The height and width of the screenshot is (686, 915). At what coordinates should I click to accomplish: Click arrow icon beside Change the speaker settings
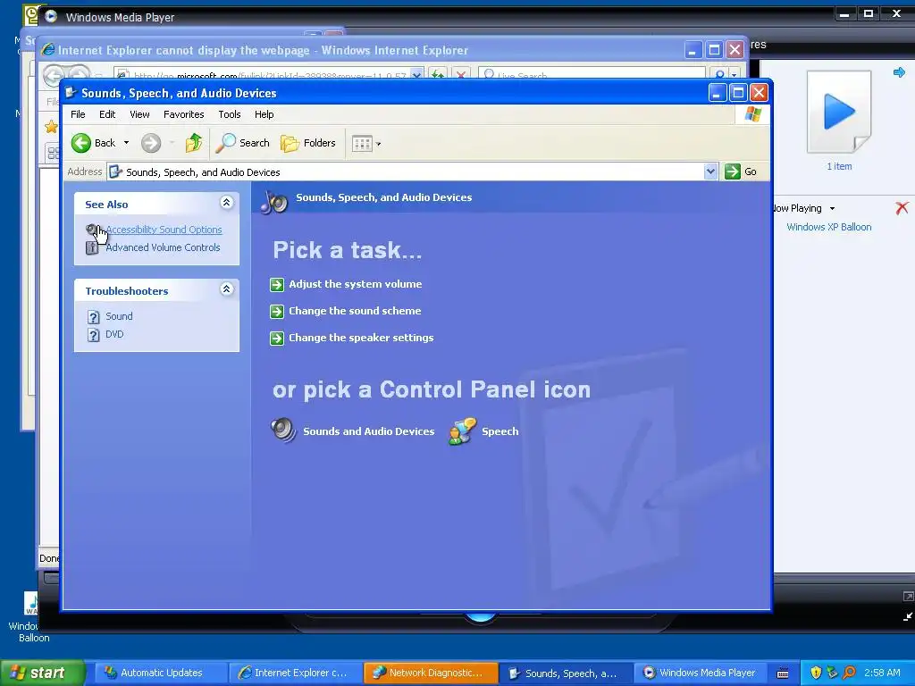click(277, 339)
